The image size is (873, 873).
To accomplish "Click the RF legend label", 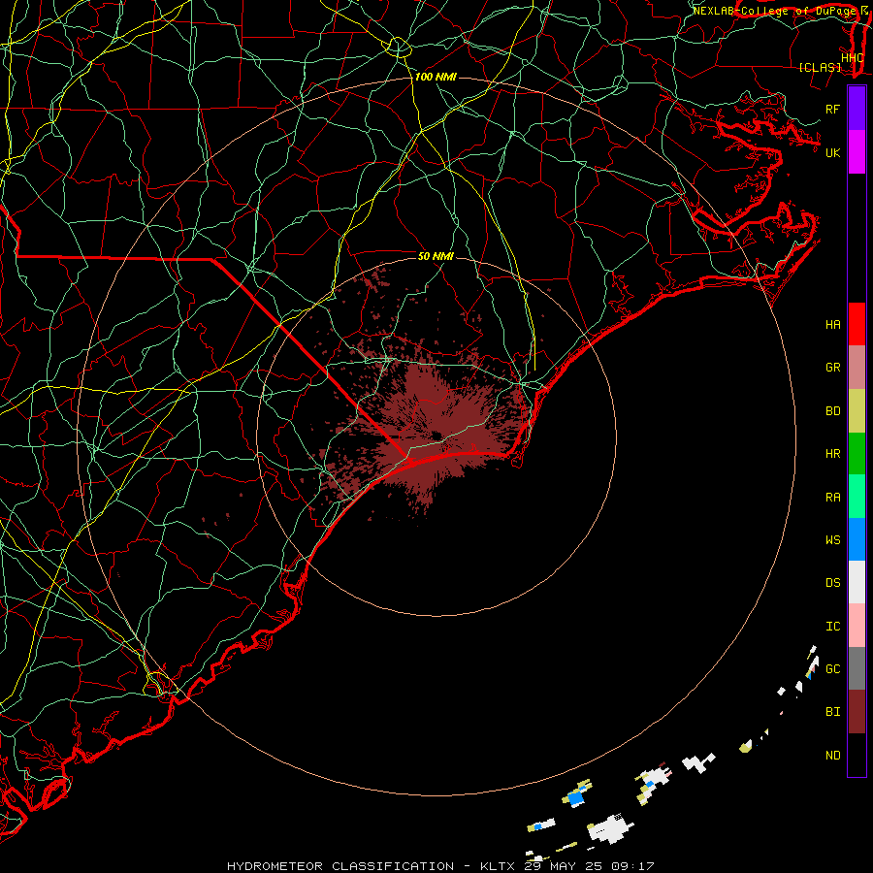I will [832, 109].
